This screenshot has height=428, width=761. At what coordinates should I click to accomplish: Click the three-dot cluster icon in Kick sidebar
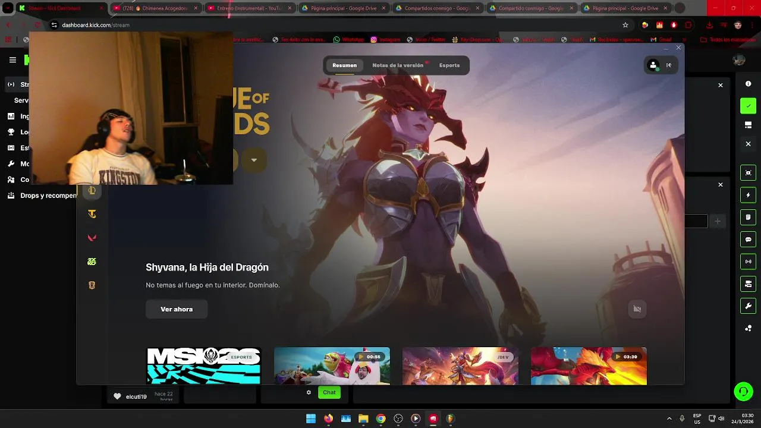(x=748, y=328)
